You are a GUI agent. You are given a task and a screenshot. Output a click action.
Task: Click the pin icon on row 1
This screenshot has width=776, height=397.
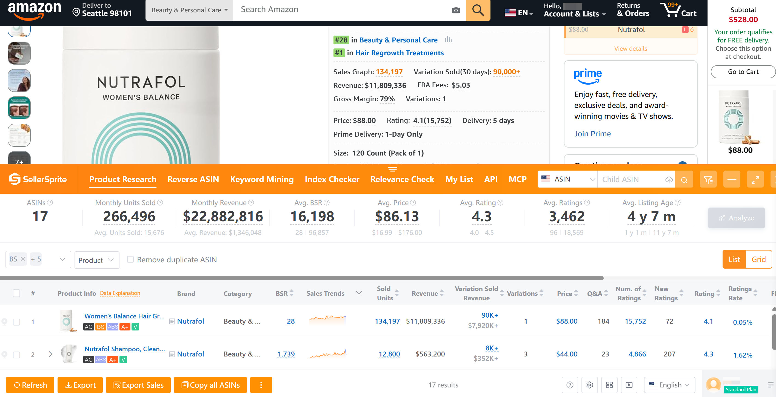click(x=4, y=321)
